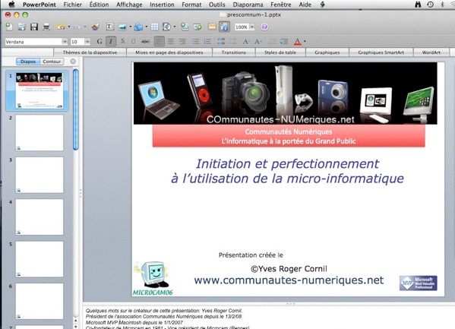Expand the Shapes dropdown arrow

point(147,27)
